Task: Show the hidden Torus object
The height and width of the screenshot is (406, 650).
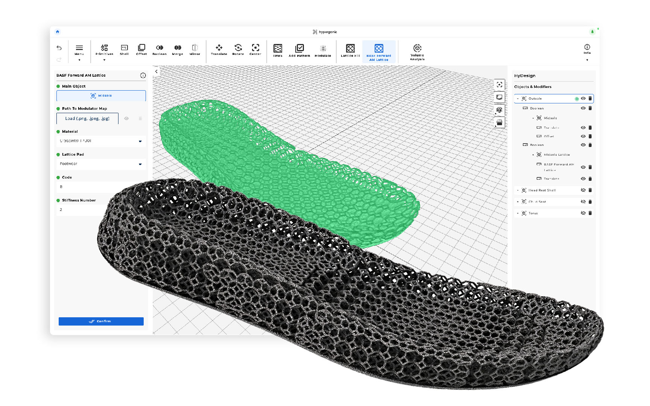Action: 583,213
